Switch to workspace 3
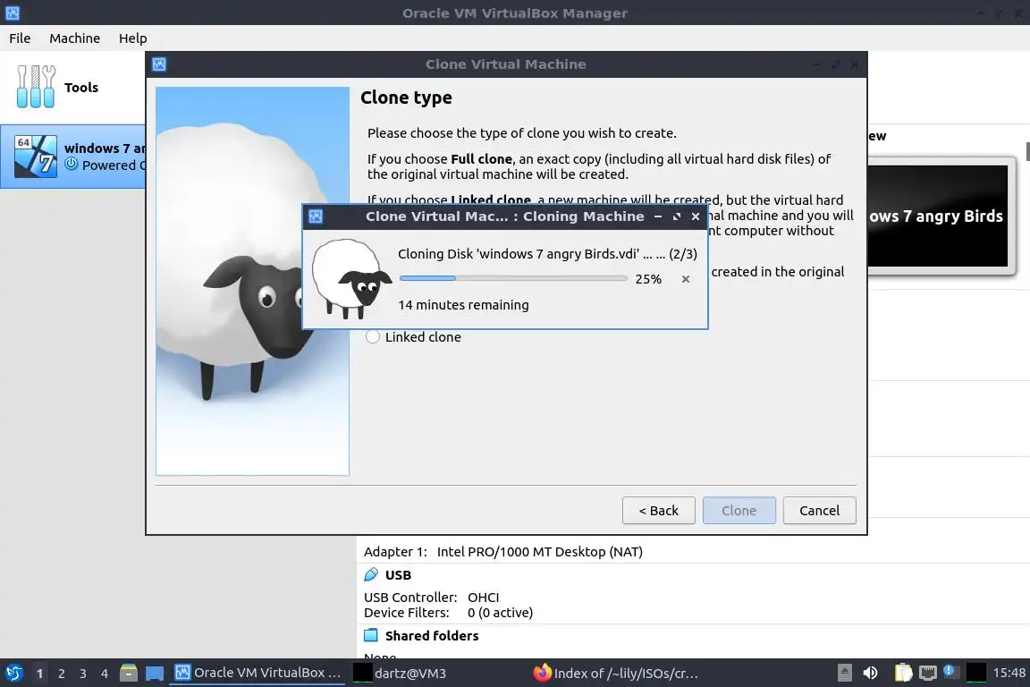 [83, 674]
